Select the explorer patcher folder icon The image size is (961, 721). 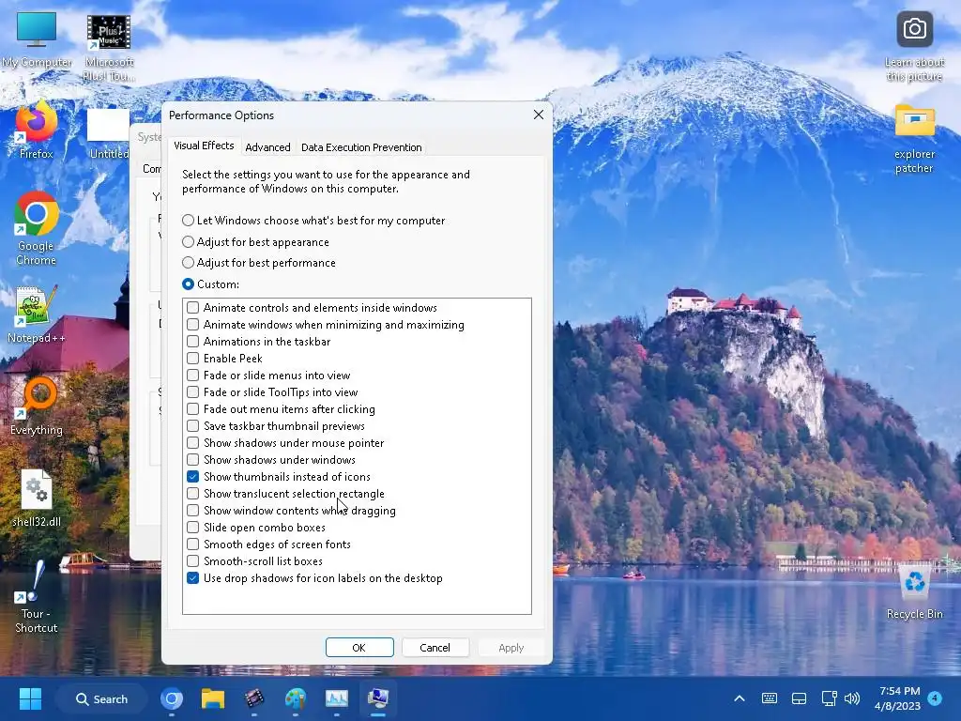[x=914, y=139]
